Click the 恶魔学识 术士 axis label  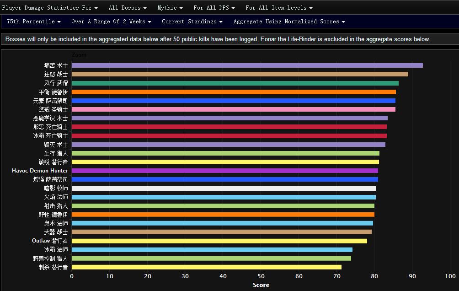click(x=50, y=118)
